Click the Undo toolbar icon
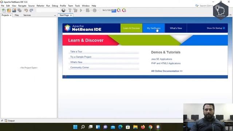The width and height of the screenshot is (233, 131). click(x=26, y=11)
